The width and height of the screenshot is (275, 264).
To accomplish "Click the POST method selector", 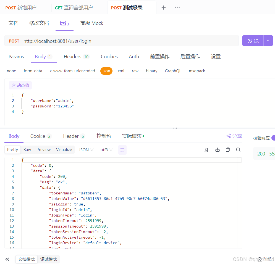I will [x=14, y=41].
